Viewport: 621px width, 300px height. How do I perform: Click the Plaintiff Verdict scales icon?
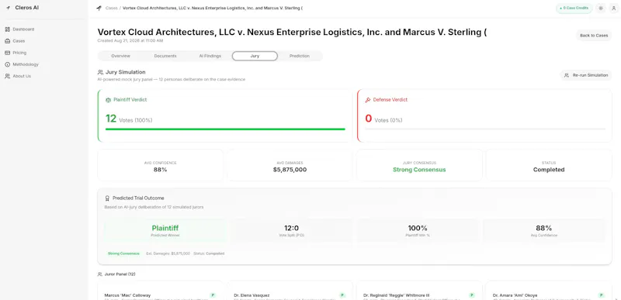tap(108, 100)
